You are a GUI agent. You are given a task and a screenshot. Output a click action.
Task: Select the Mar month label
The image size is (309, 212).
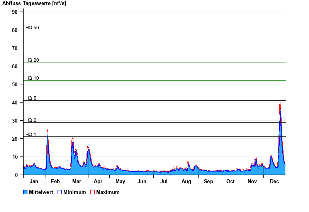pyautogui.click(x=76, y=182)
